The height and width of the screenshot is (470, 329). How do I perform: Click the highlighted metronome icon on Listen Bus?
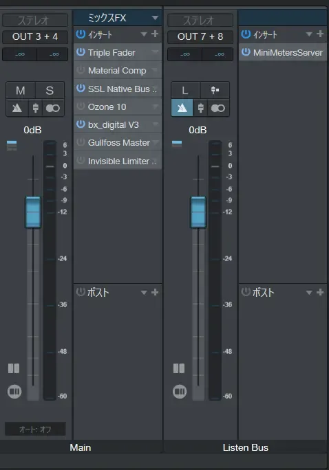[182, 108]
